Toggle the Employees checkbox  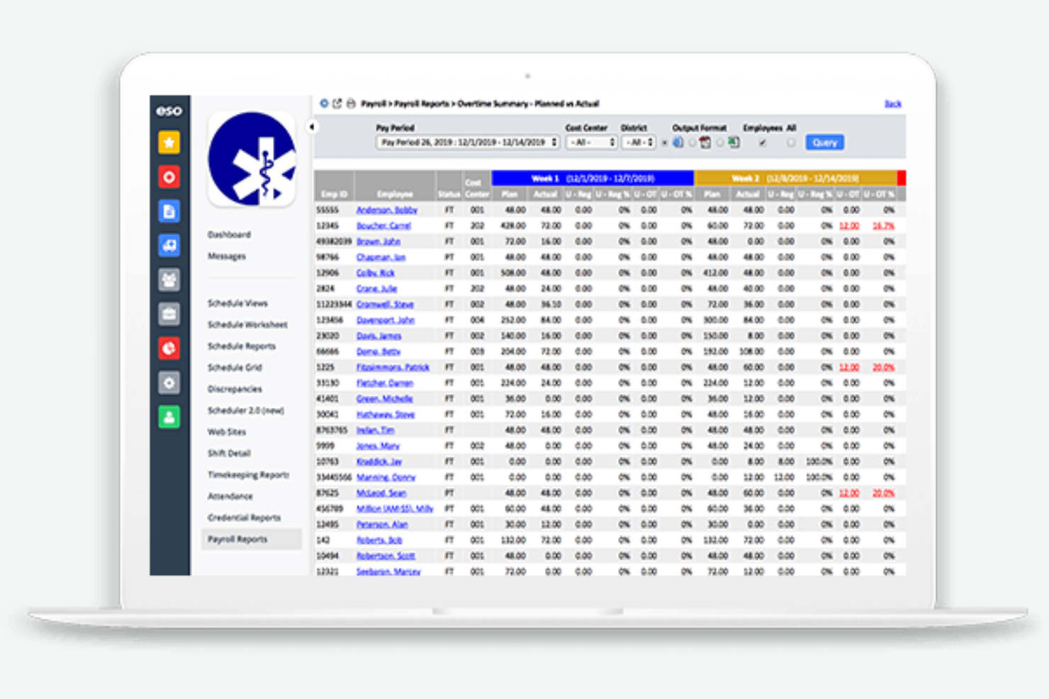pyautogui.click(x=763, y=143)
